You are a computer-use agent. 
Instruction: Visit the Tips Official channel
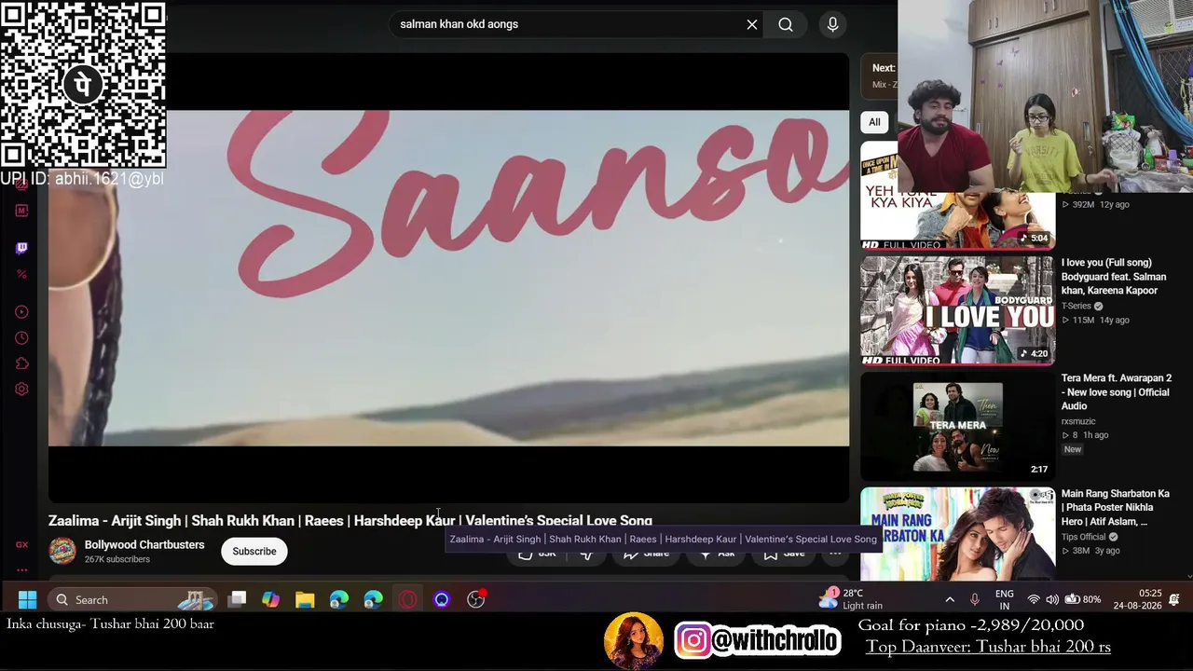point(1083,537)
